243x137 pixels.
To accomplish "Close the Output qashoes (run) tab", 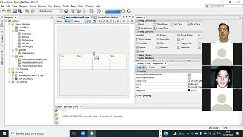I will click(80, 107).
